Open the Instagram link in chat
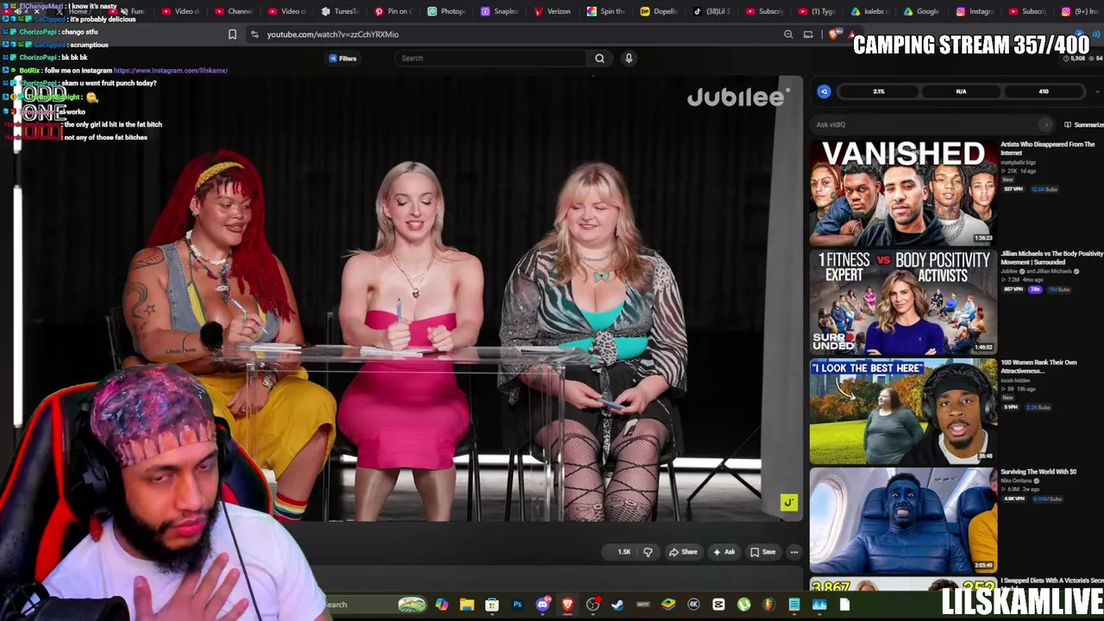The width and height of the screenshot is (1104, 621). point(171,71)
